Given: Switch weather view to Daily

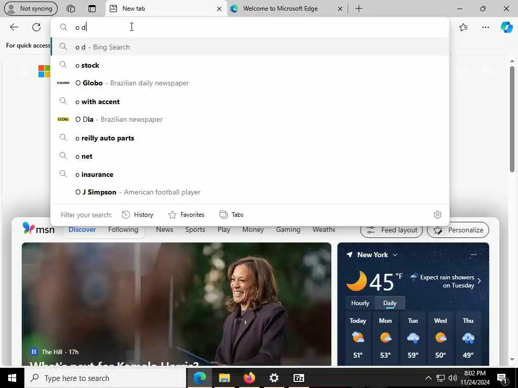Looking at the screenshot, I should click(x=390, y=303).
